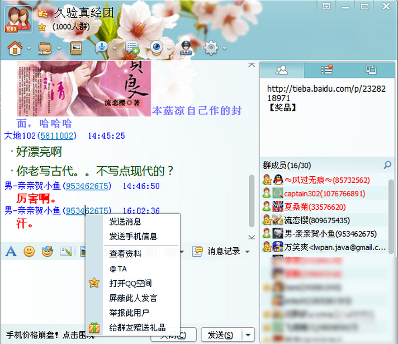This screenshot has height=344, width=398.
Task: Click the 手机价格崩盘 ad link
Action: tap(50, 335)
